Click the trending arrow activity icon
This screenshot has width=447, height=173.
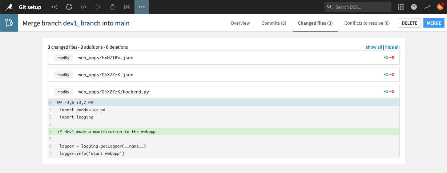(427, 7)
